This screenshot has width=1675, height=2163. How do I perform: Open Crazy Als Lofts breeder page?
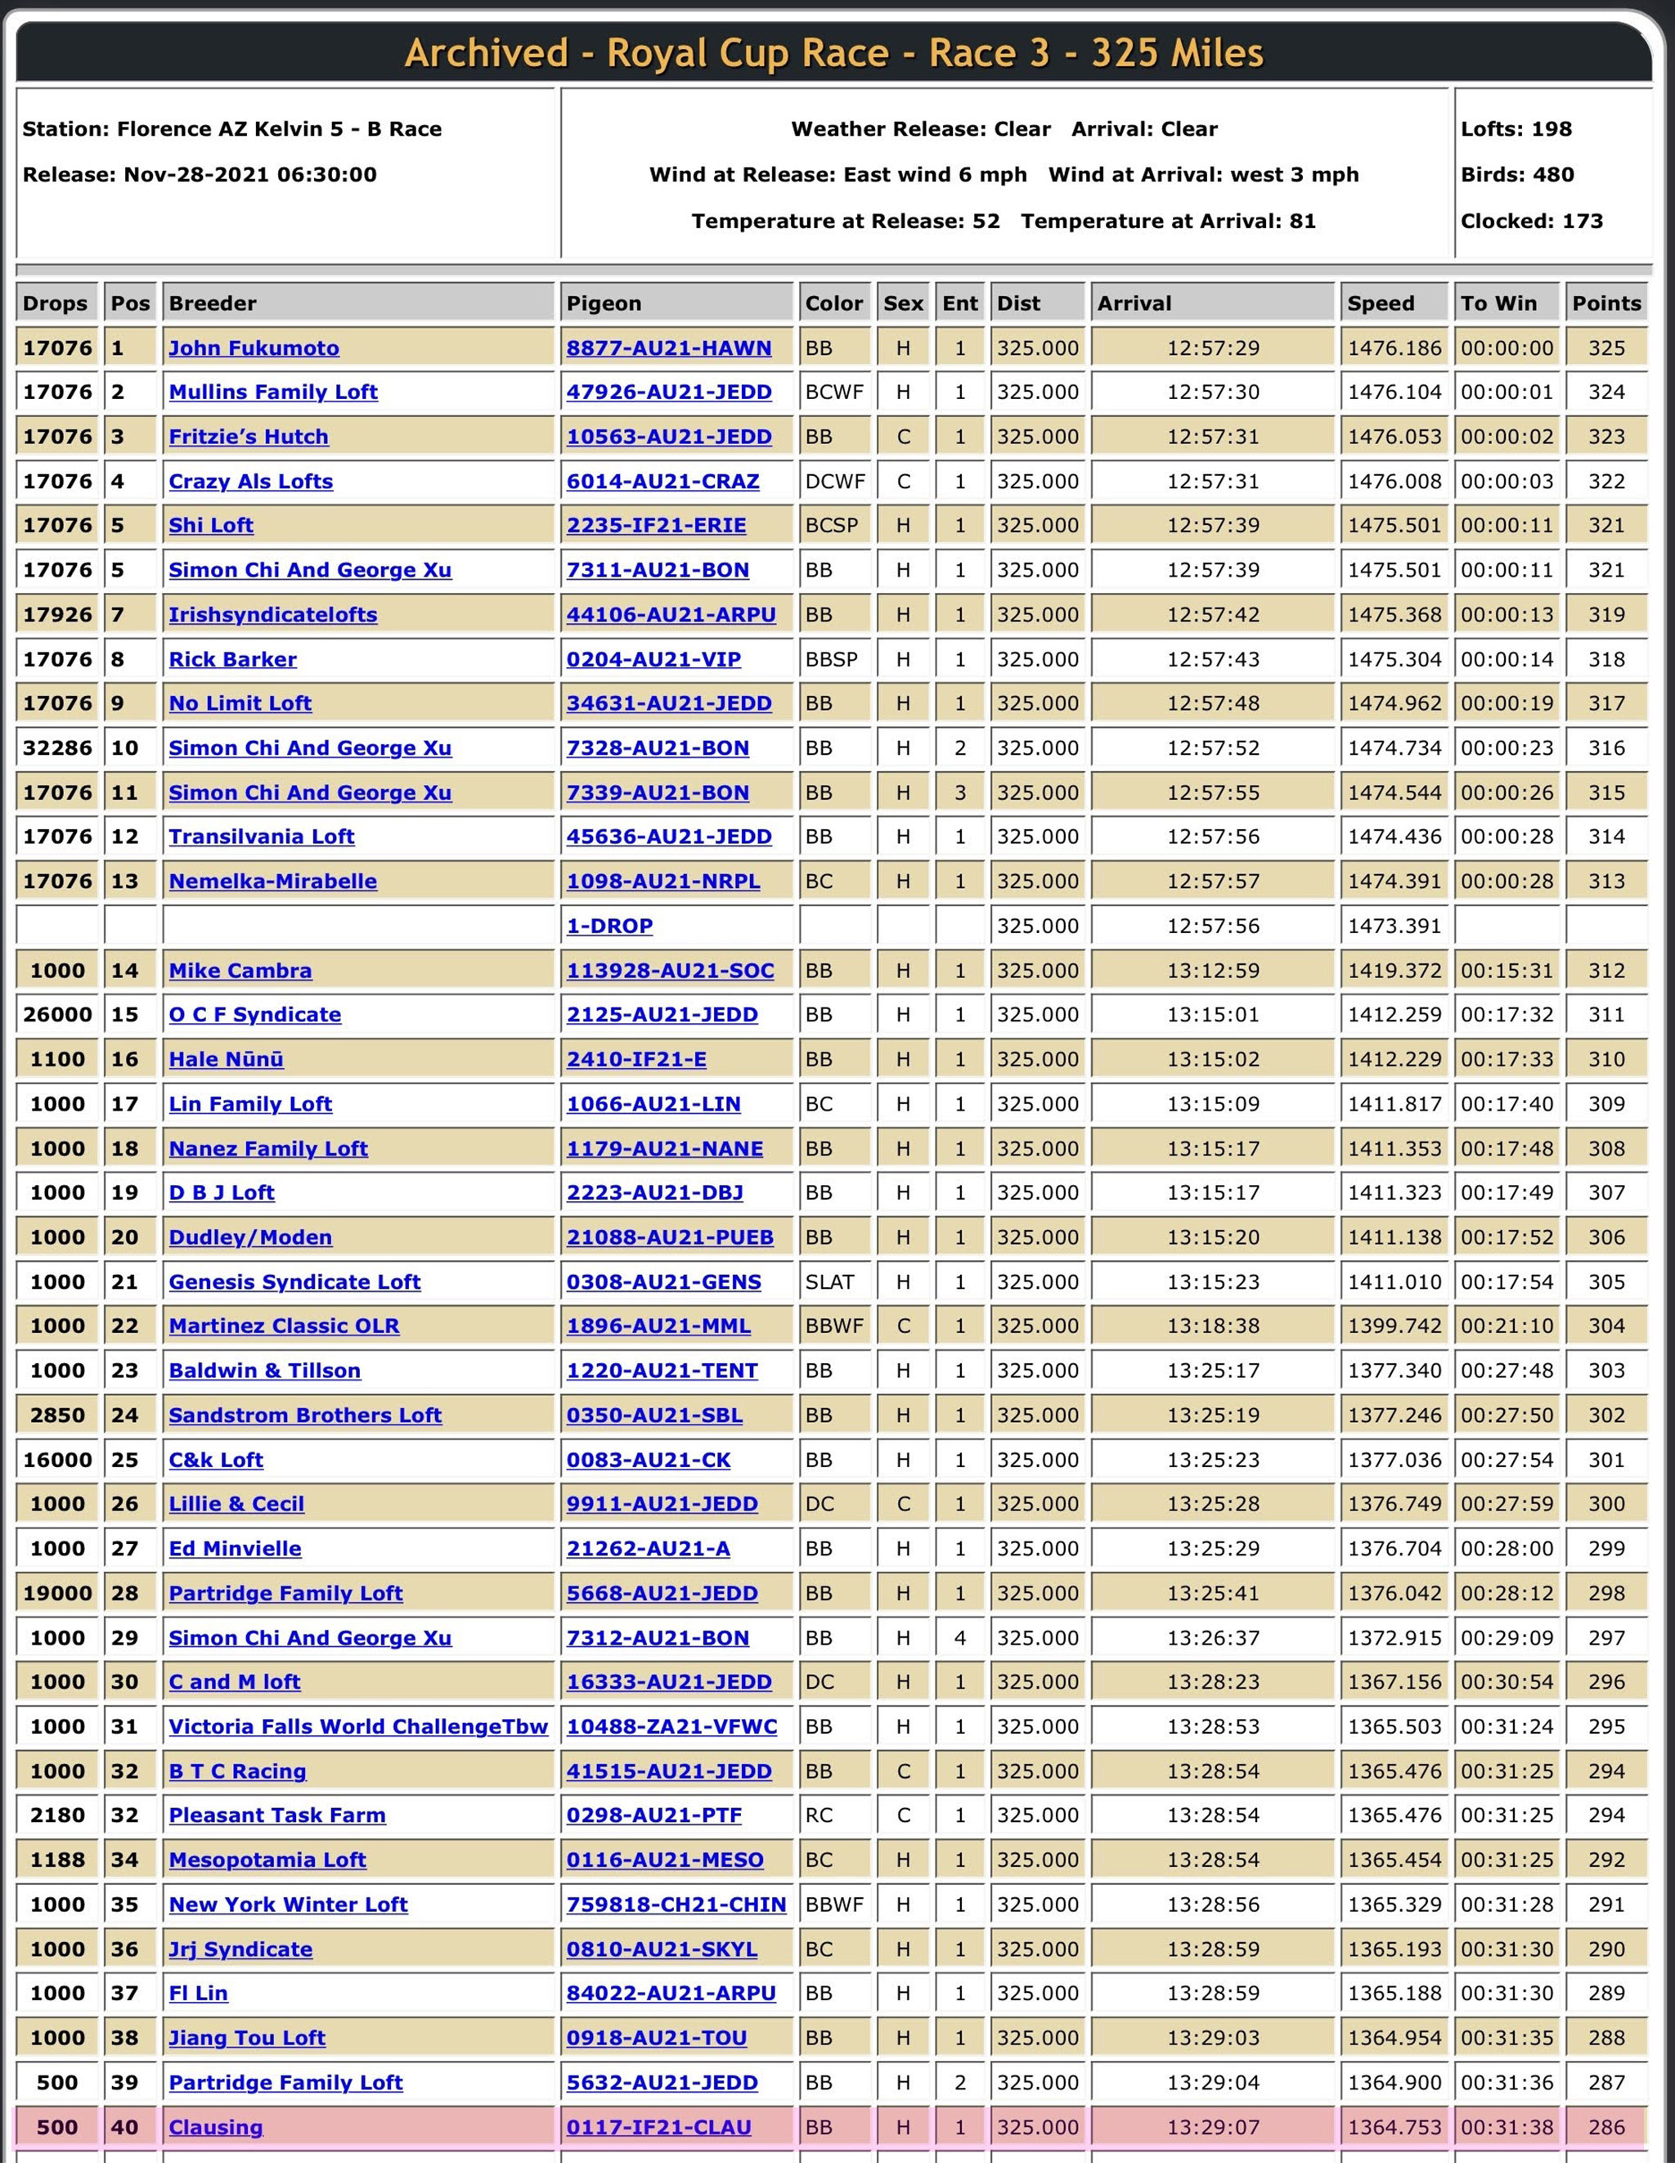(x=250, y=482)
